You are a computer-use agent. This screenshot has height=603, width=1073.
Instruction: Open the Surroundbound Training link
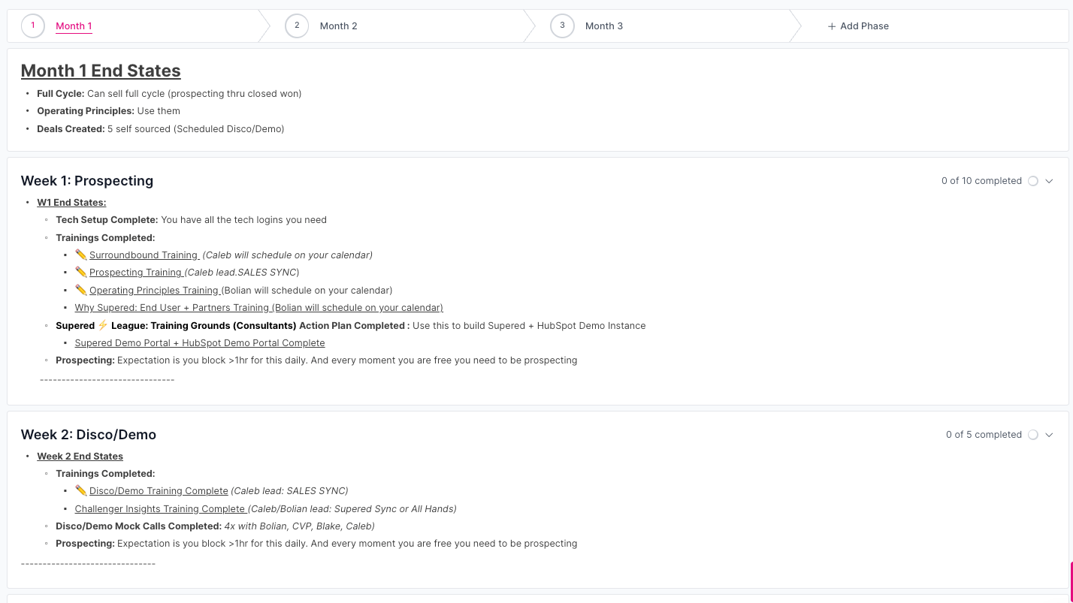point(144,255)
